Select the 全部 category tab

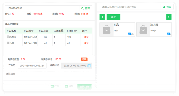click(113, 17)
